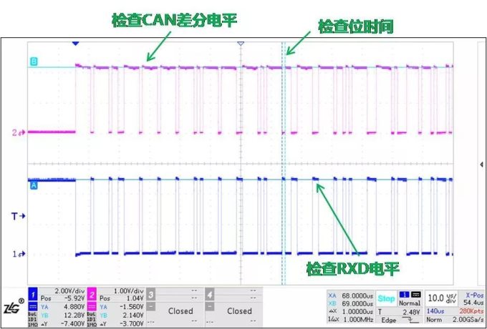Click channel 3 coupling dash icon
This screenshot has height=329, width=487.
point(150,306)
